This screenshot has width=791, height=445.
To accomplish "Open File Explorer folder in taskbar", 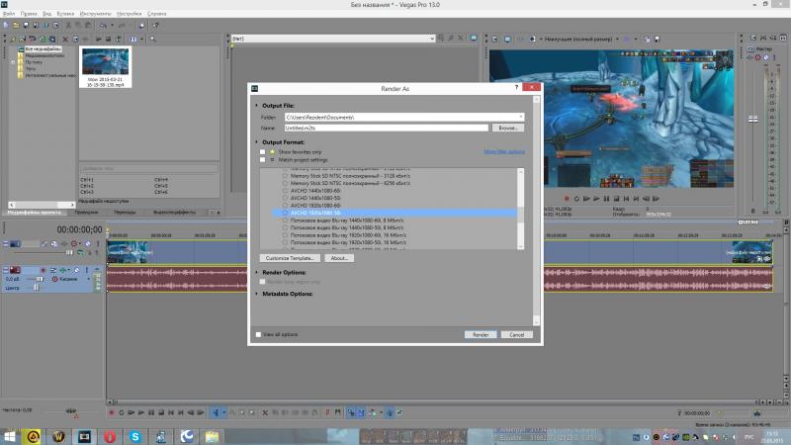I will [x=212, y=436].
